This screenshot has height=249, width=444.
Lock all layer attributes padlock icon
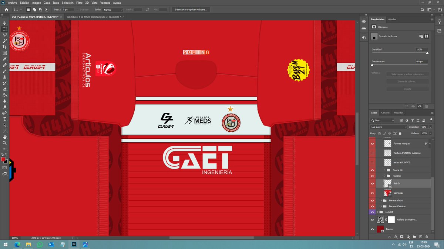[x=400, y=133]
